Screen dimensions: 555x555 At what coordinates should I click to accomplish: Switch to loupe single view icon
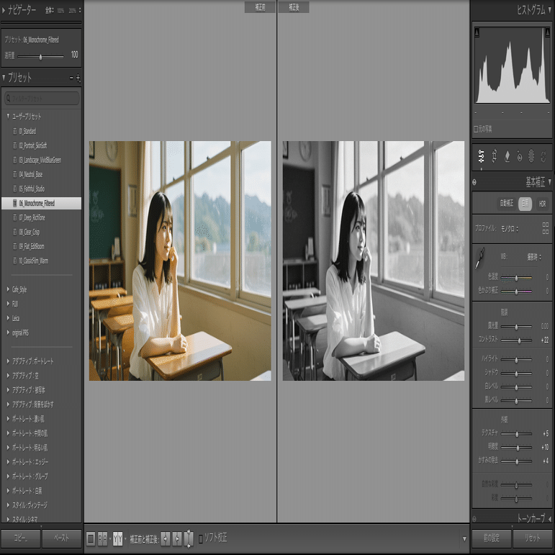coord(91,538)
